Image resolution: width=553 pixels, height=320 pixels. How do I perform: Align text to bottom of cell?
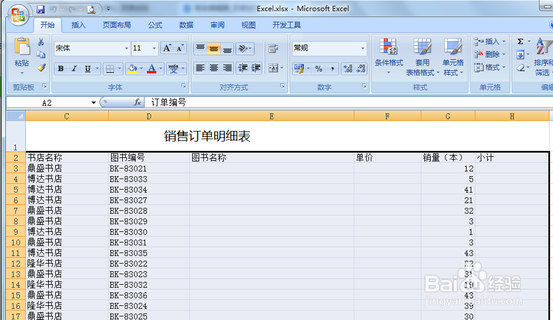tap(227, 48)
